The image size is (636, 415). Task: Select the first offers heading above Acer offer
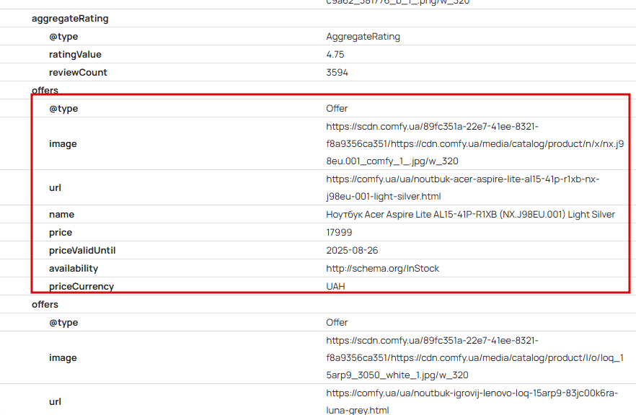click(x=45, y=90)
